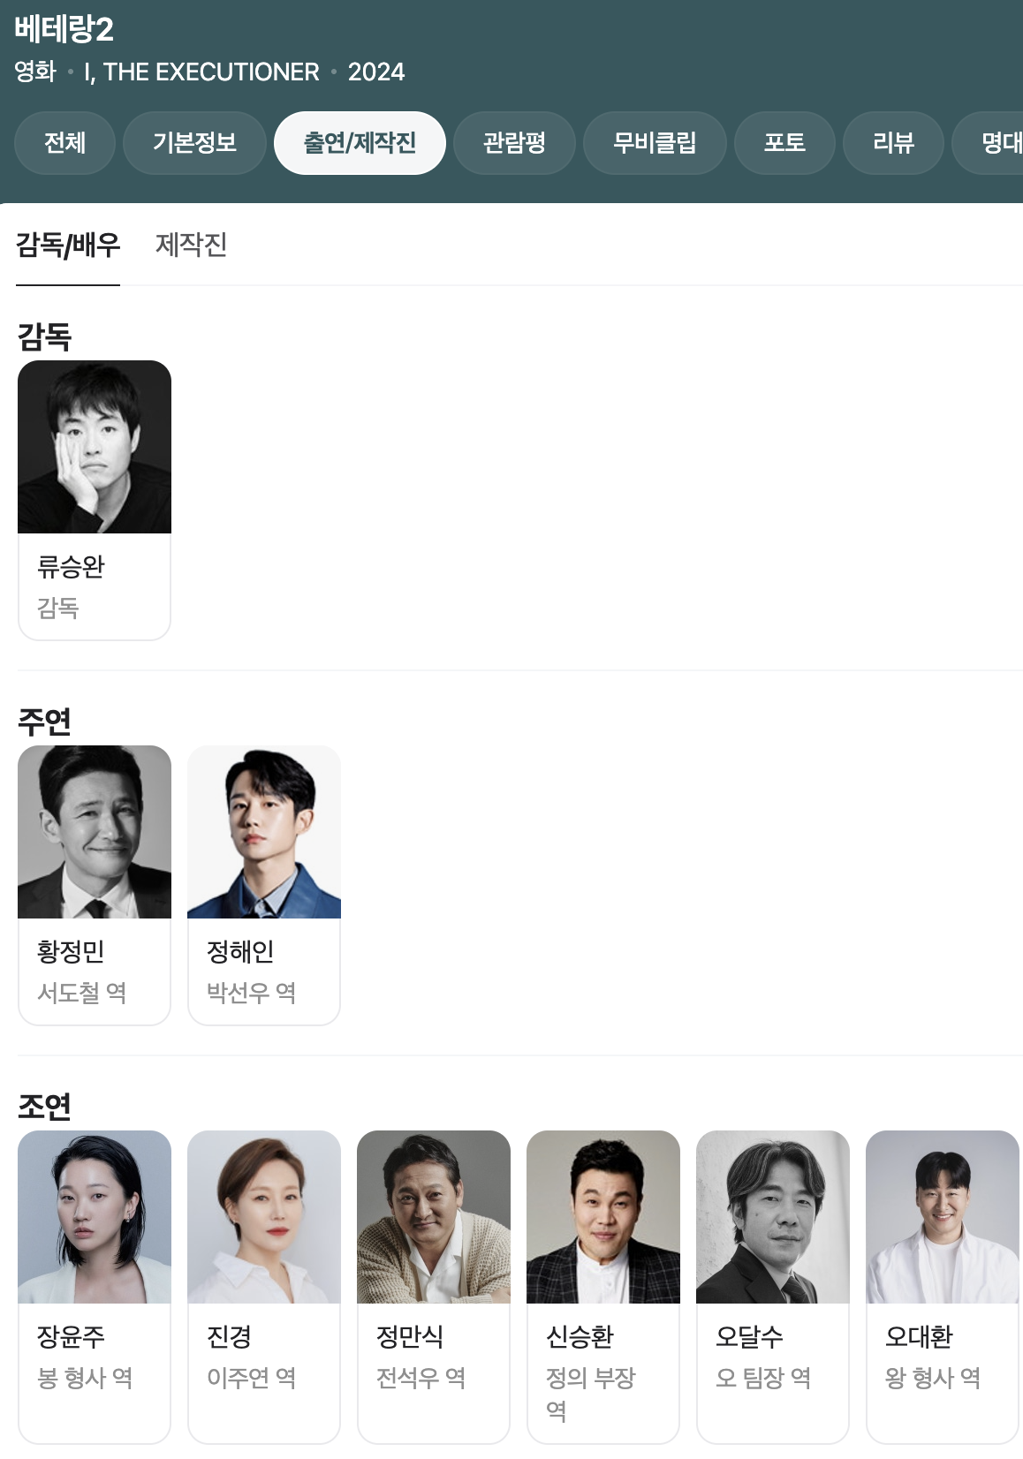Open 장윤주 supporting cast photo
Screen dimensions: 1023x1459
click(x=95, y=1217)
